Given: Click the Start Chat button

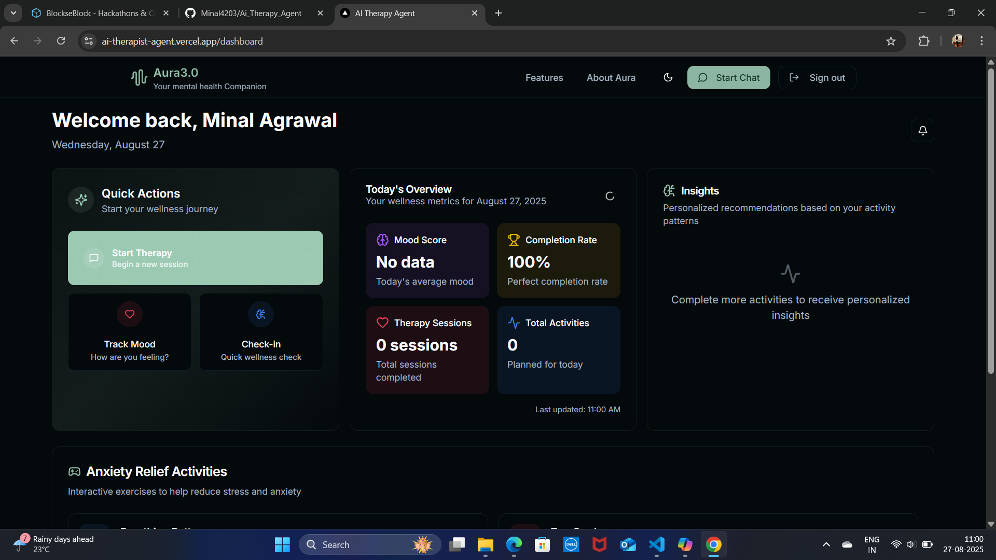Looking at the screenshot, I should (728, 77).
